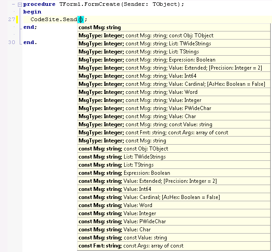Select MsgType overload with Value: Integer
272x252 pixels.
174,100
